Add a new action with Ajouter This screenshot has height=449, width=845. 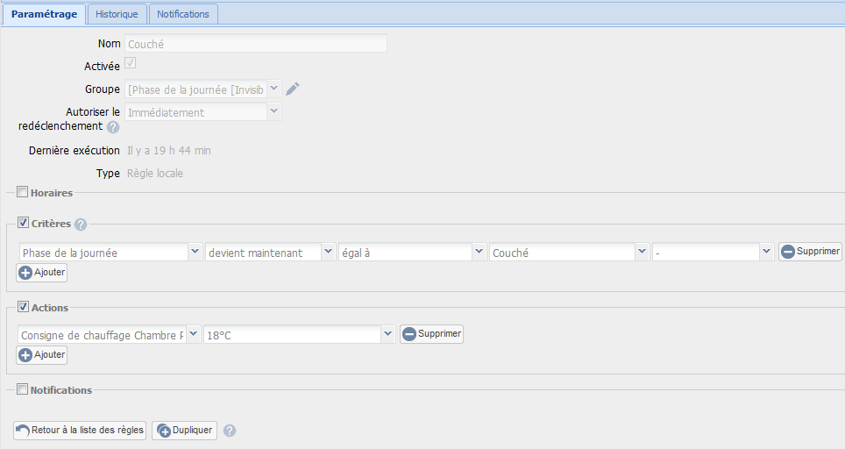click(x=42, y=355)
